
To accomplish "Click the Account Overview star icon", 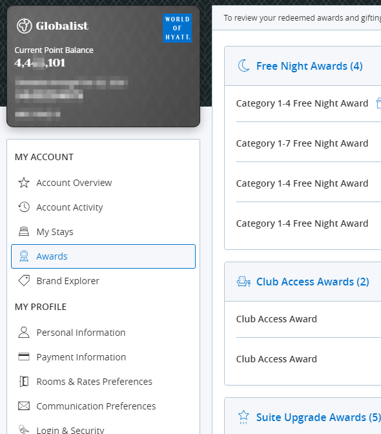I will (x=24, y=183).
